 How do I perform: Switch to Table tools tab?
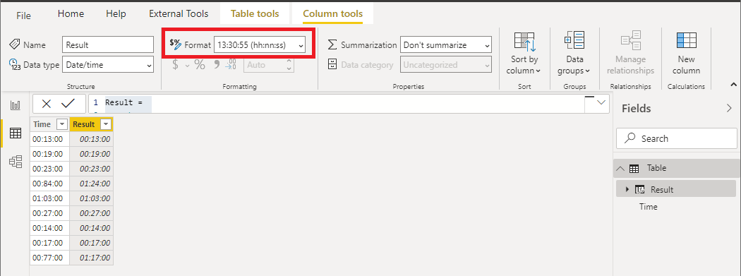click(x=255, y=13)
